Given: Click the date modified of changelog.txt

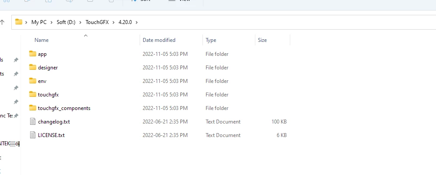Looking at the screenshot, I should (165, 122).
